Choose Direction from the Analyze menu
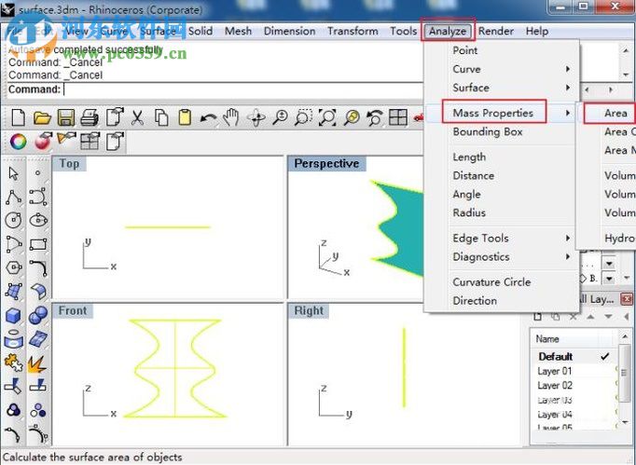This screenshot has height=465, width=636. (502, 300)
